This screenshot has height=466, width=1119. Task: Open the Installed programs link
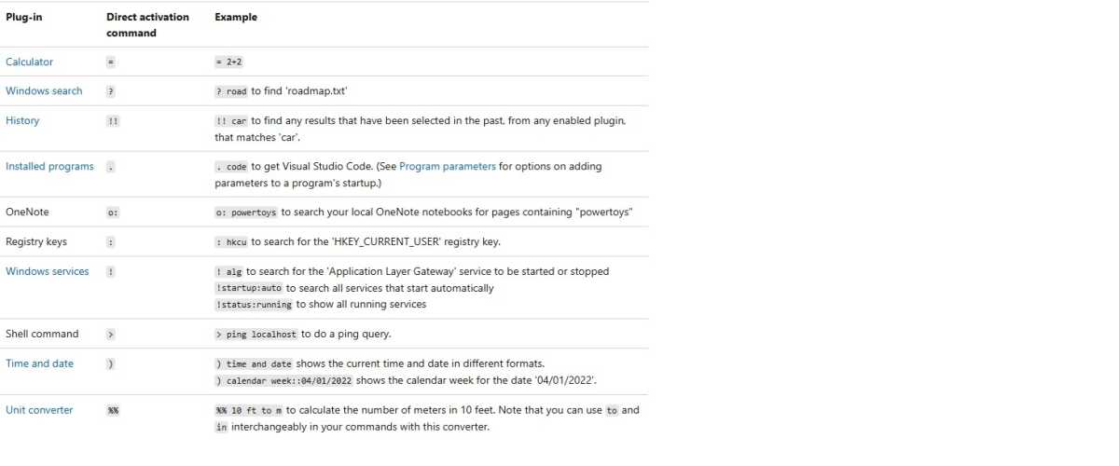[x=49, y=166]
